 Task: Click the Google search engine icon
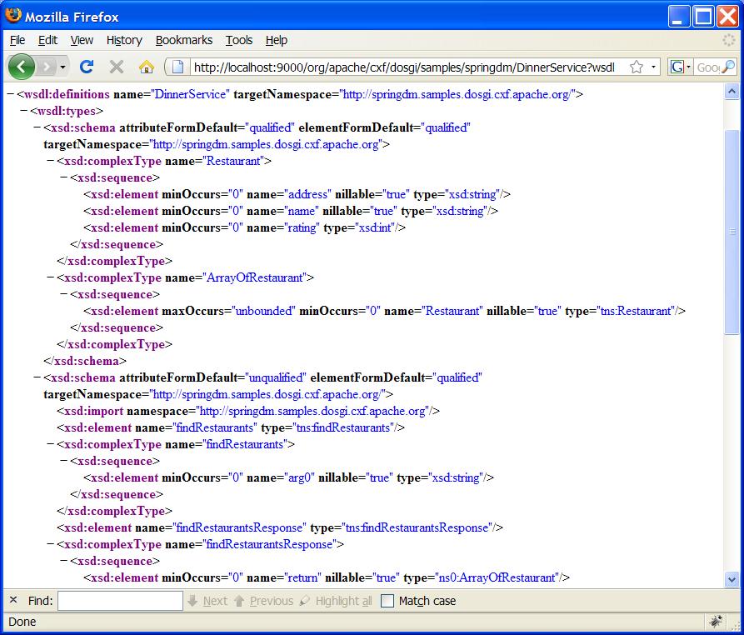677,67
